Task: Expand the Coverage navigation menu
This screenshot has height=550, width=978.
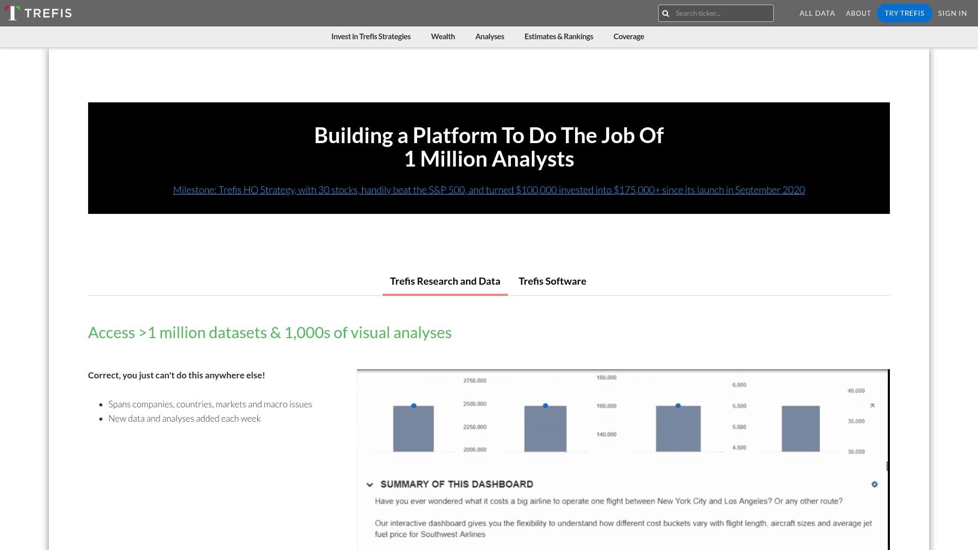Action: 628,36
